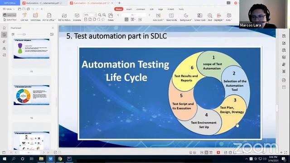Open File Explorer from taskbar

41,159
